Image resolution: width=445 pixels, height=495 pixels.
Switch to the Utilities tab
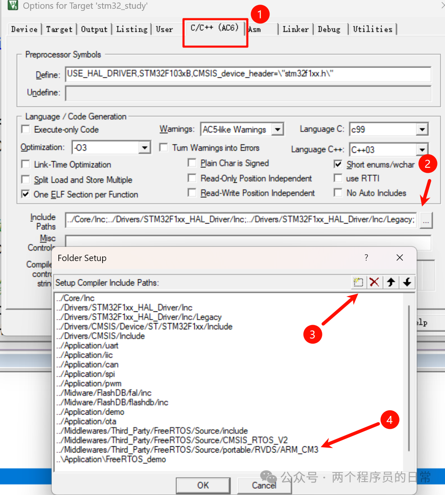click(x=372, y=30)
